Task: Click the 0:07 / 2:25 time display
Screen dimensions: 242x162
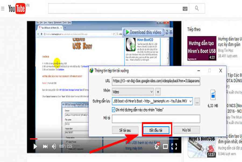Action: 66,146
